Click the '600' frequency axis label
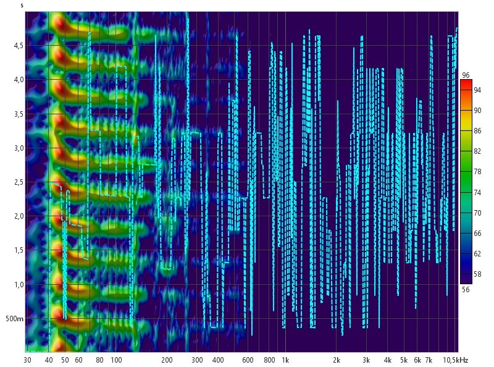This screenshot has height=367, width=494. click(248, 360)
